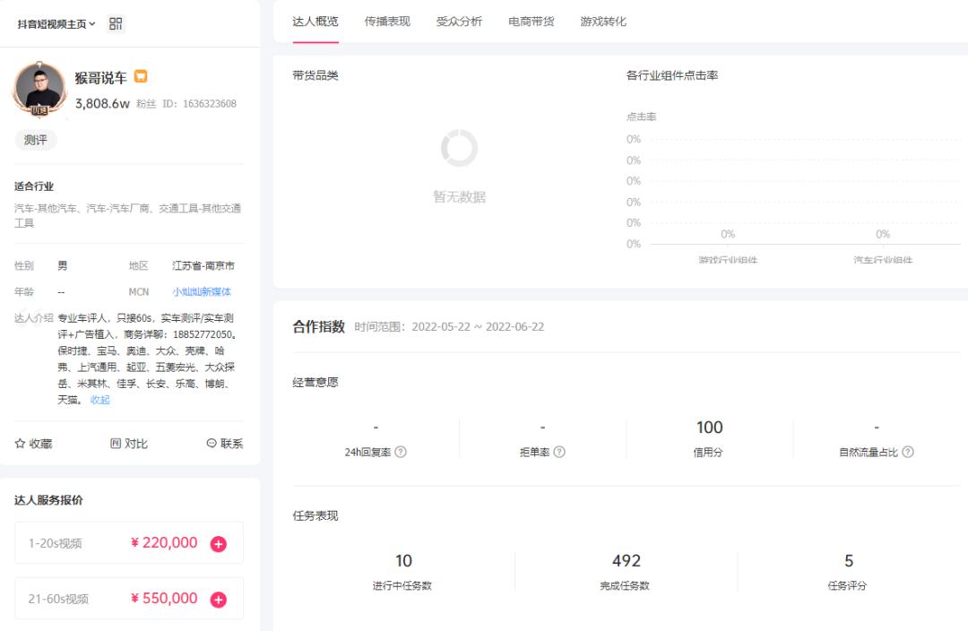Image resolution: width=968 pixels, height=631 pixels.
Task: Open the 抖音短视频主页 dropdown
Action: [56, 24]
